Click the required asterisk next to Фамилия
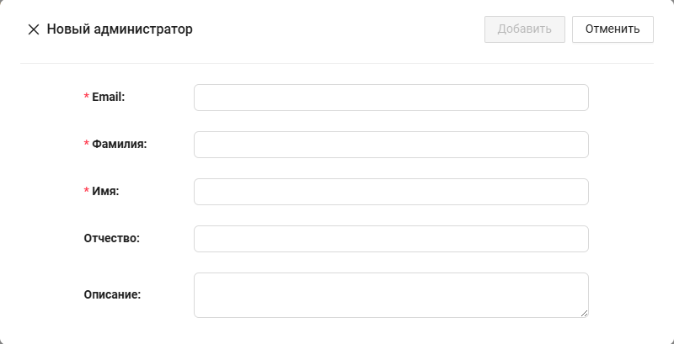 [x=86, y=145]
